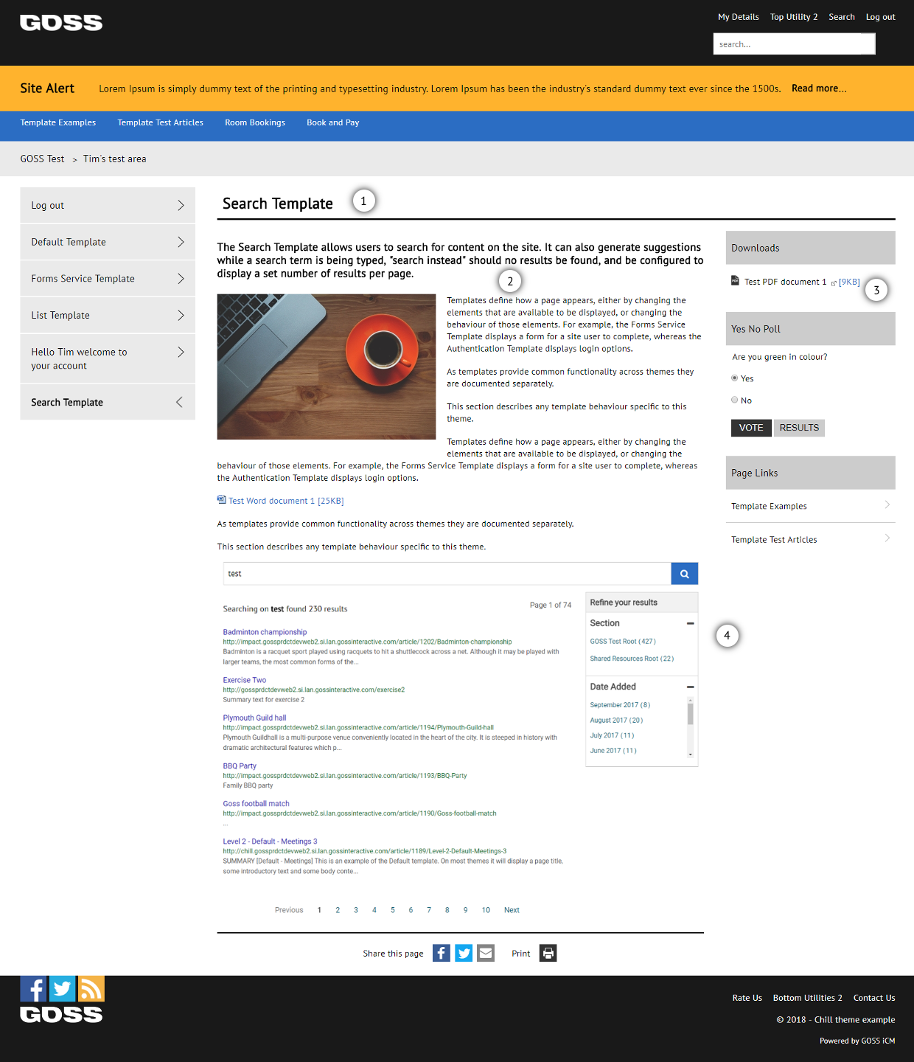Click chevron on Hello Tim welcome item
The width and height of the screenshot is (914, 1062).
click(x=181, y=352)
